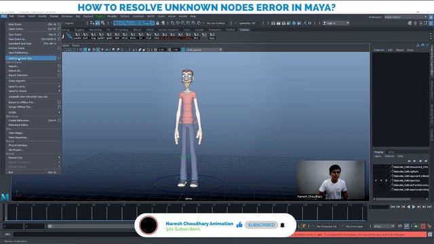Viewport: 434px width, 244px height.
Task: Switch to the Custom shelf tab
Action: [244, 30]
